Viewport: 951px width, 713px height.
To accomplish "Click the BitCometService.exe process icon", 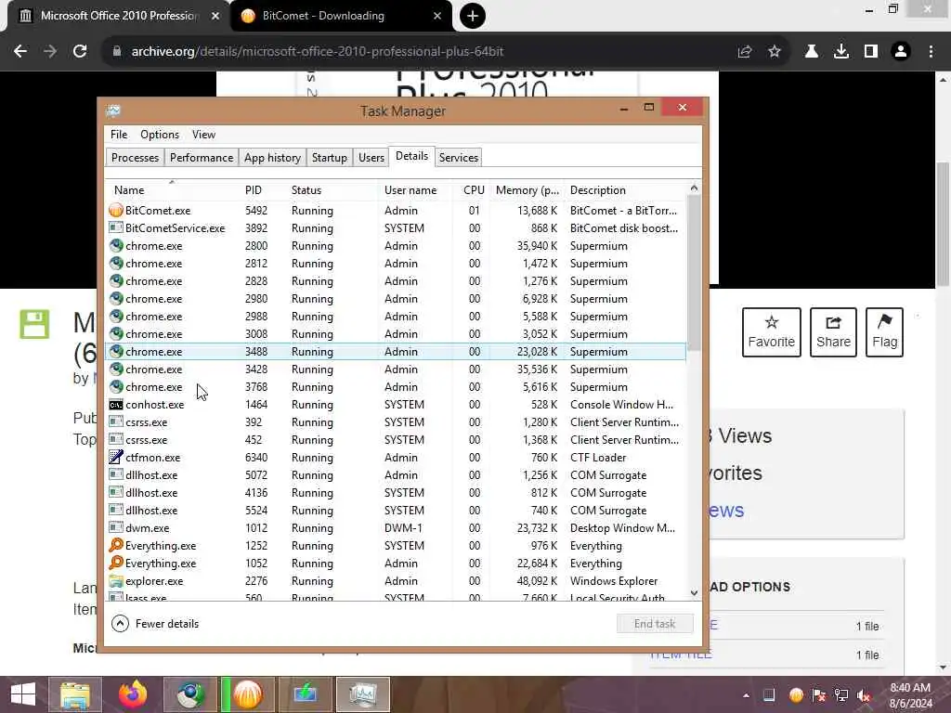I will [x=116, y=228].
